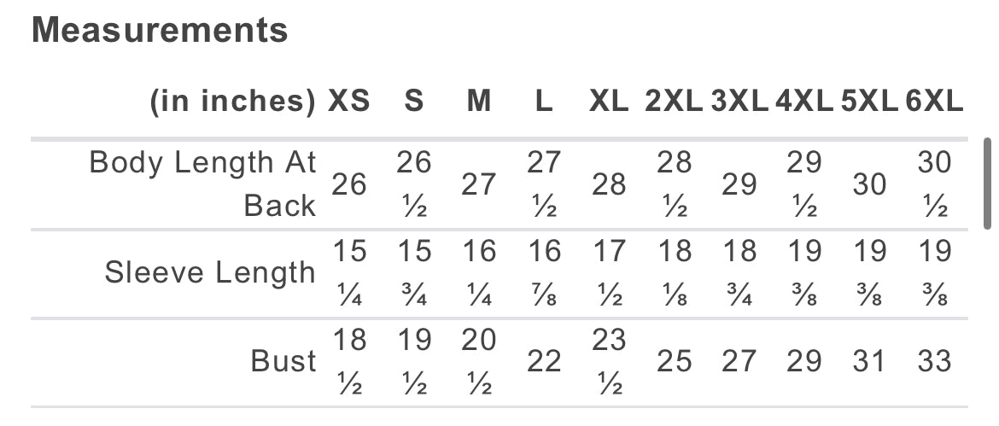Click the "(in inches)" unit label
Image resolution: width=999 pixels, height=426 pixels.
(233, 102)
